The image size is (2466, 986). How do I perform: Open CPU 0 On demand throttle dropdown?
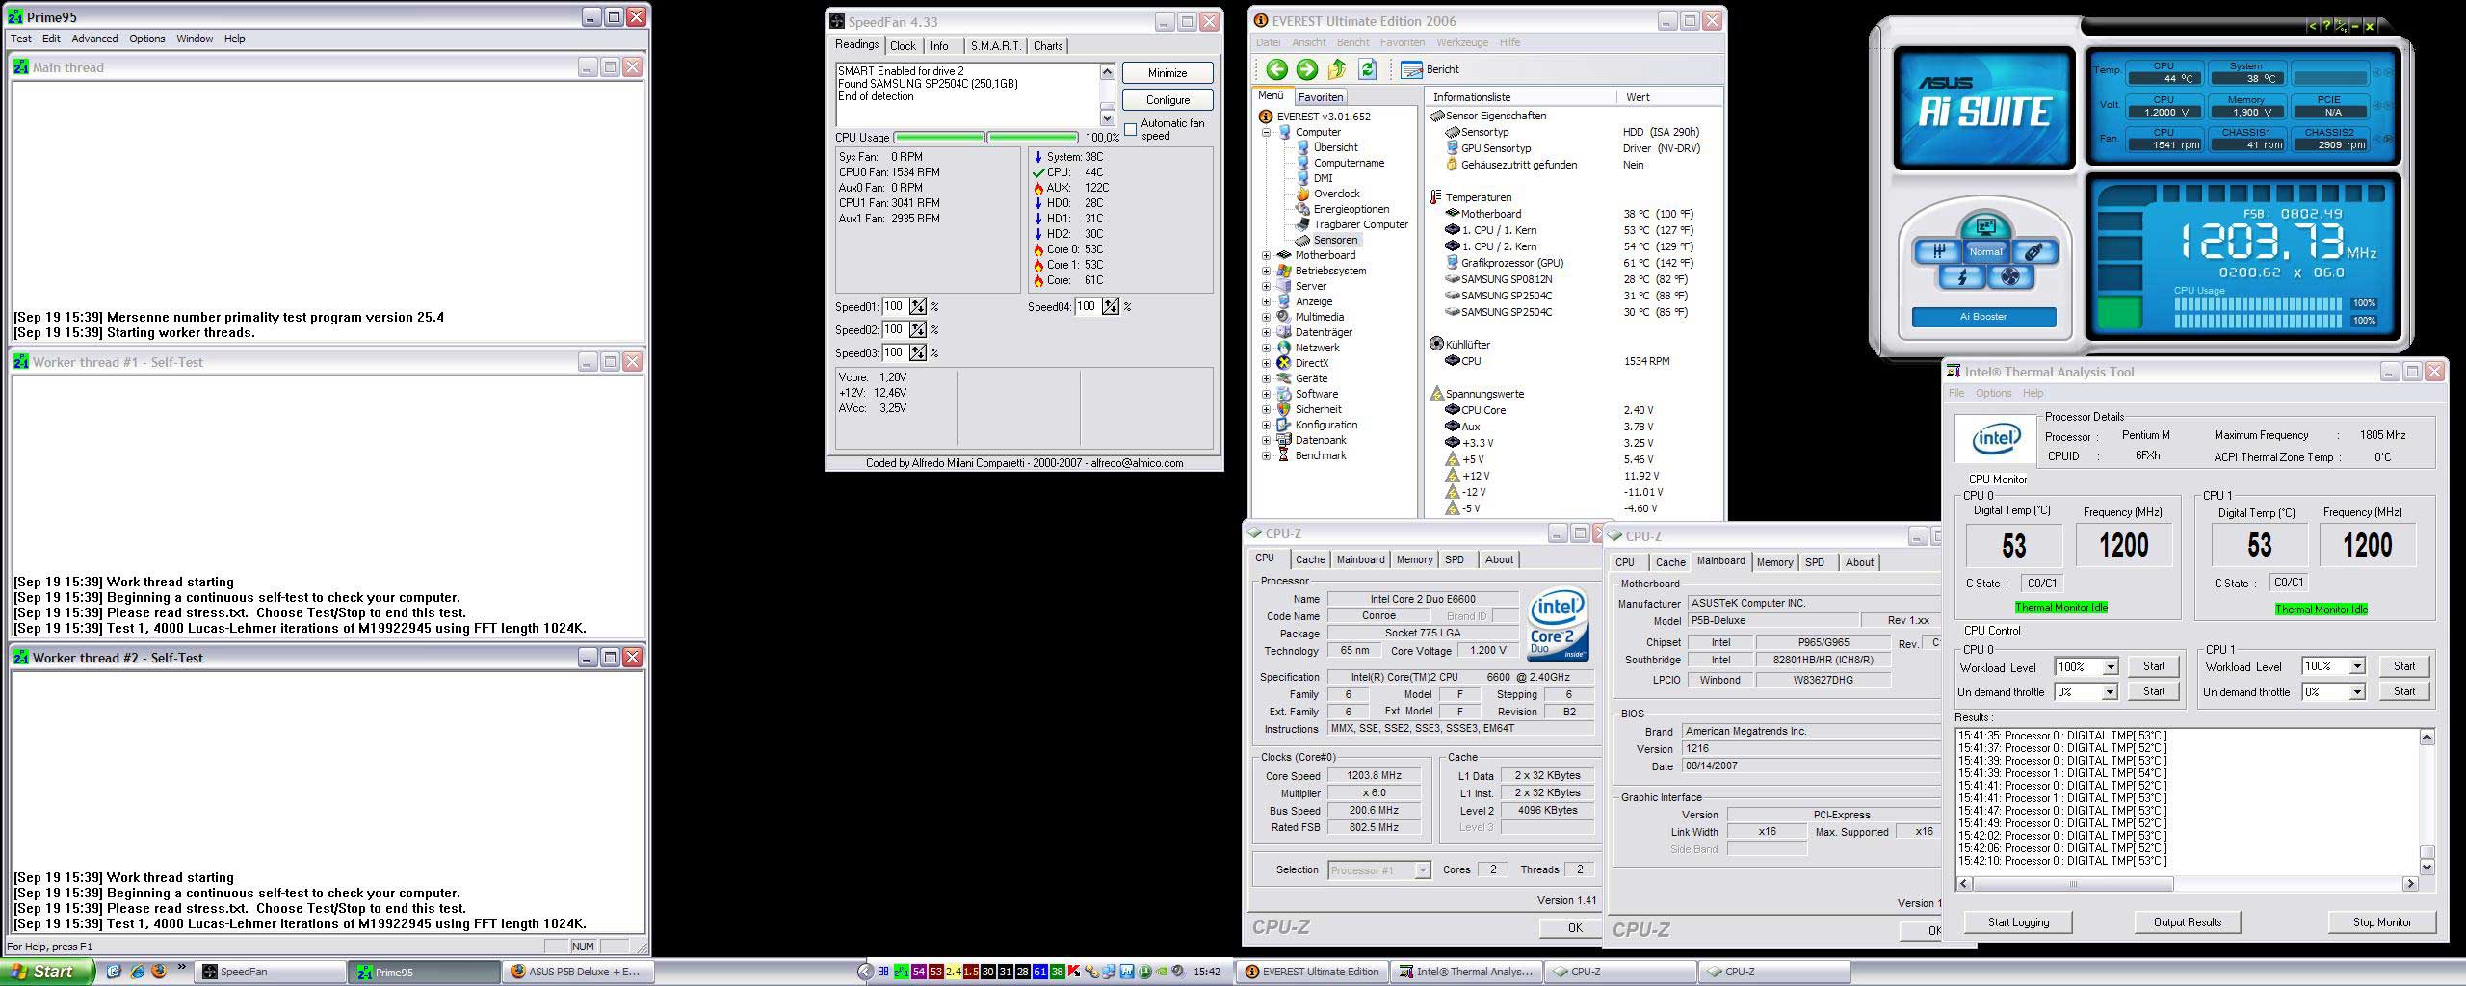point(2110,692)
